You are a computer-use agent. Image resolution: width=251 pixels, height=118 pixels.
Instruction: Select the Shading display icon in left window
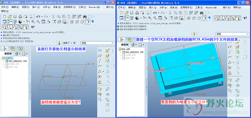87,22
